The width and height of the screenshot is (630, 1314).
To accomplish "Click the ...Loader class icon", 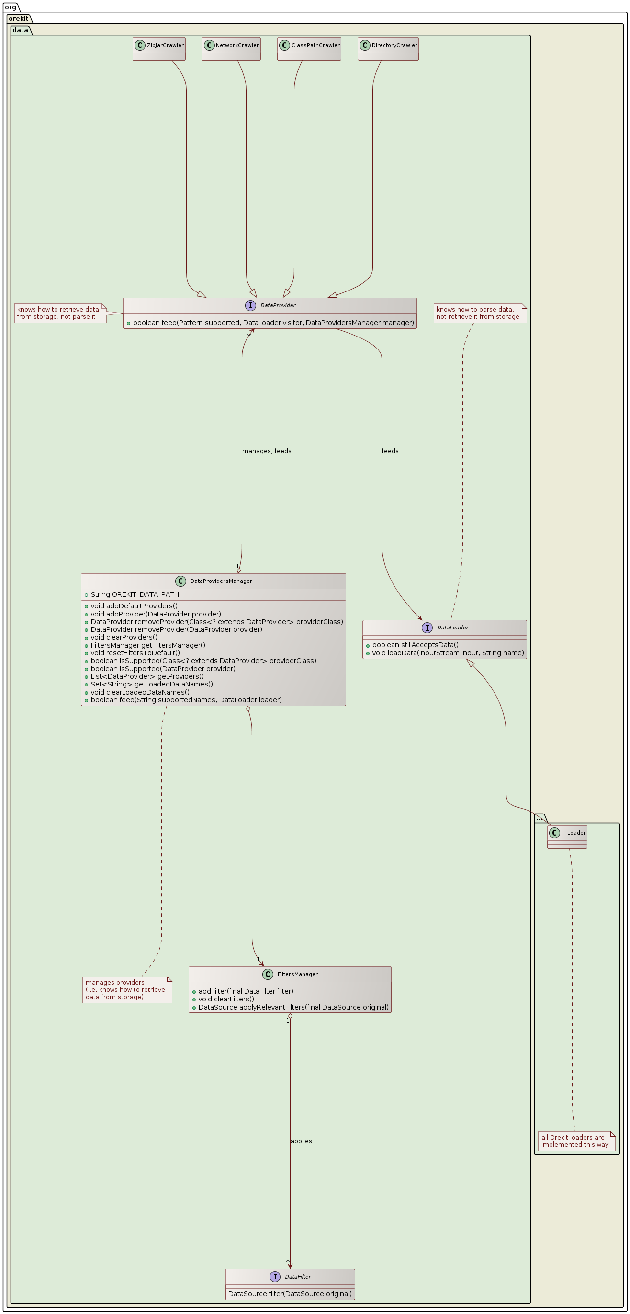I will click(555, 833).
